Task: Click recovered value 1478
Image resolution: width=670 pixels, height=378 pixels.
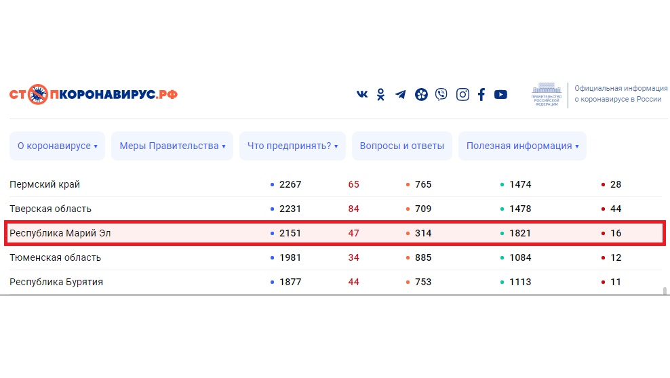Action: point(520,209)
